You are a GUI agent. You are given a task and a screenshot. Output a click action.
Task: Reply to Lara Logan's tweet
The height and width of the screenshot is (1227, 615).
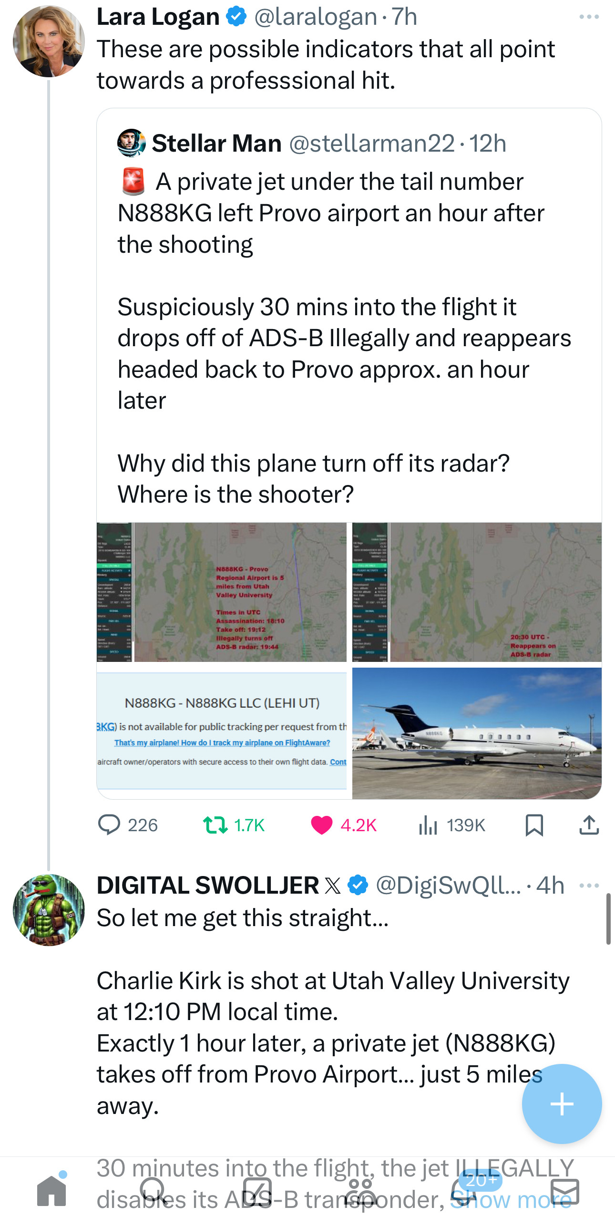(x=109, y=825)
